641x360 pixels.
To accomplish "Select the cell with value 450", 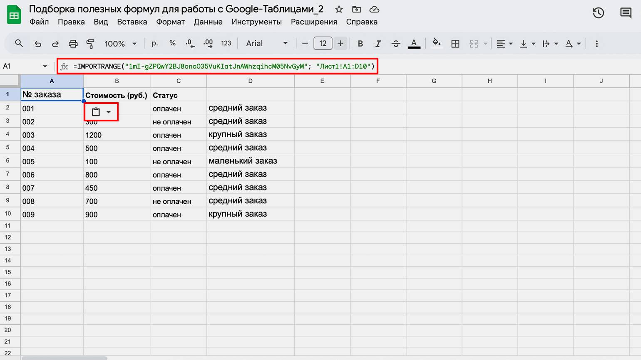I will coord(117,188).
